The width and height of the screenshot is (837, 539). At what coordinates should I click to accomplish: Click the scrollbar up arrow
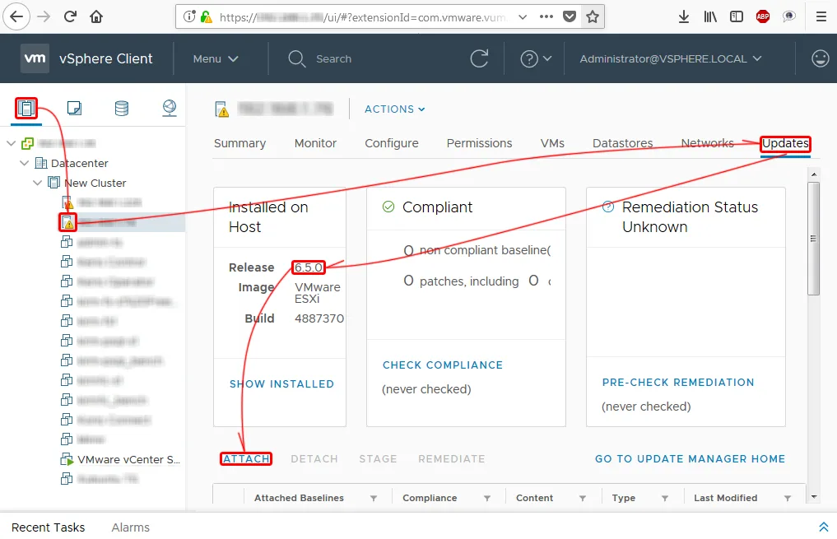(x=813, y=174)
